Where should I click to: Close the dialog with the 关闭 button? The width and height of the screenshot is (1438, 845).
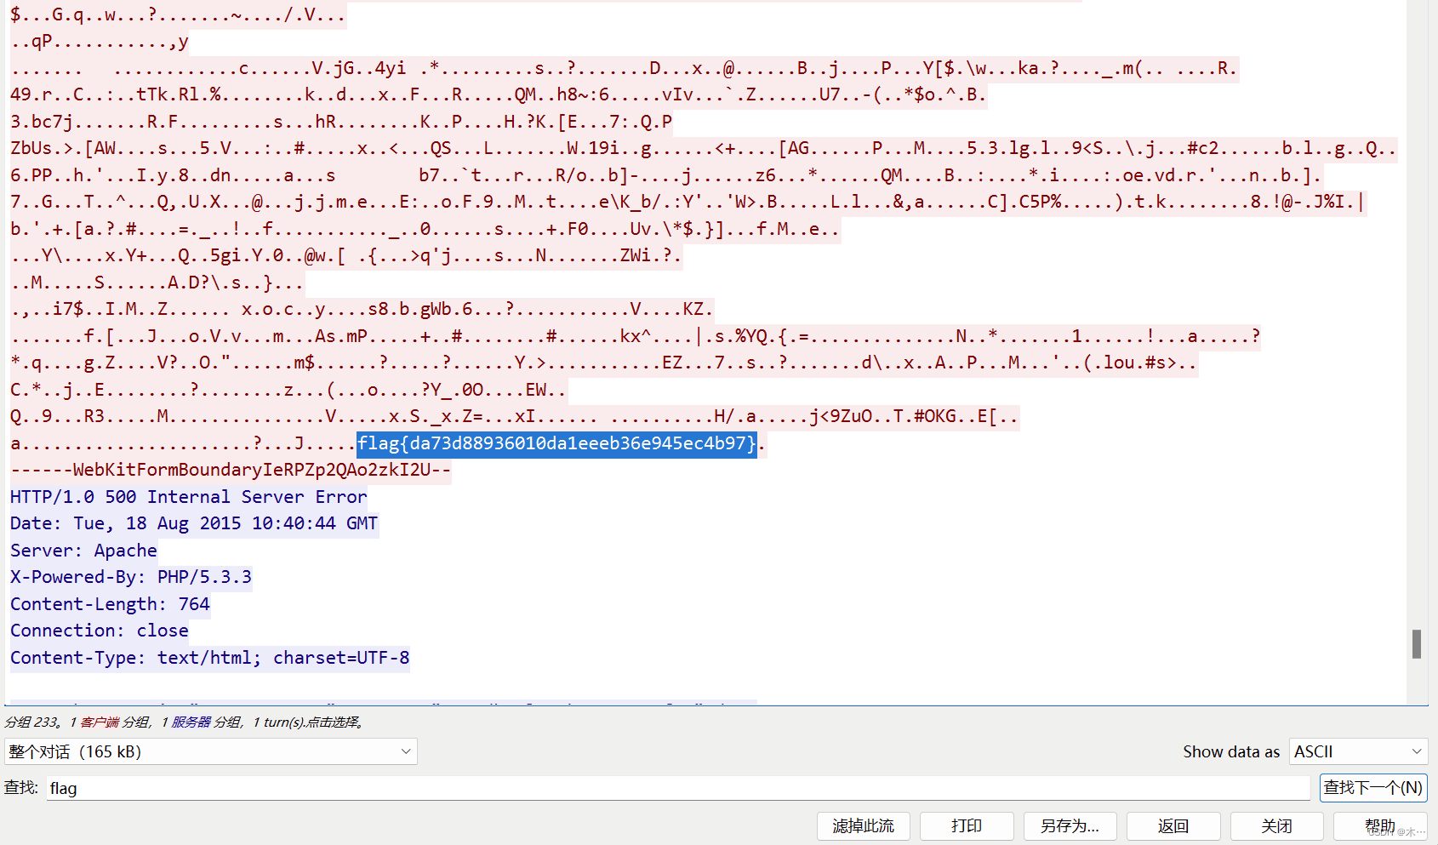[1276, 825]
